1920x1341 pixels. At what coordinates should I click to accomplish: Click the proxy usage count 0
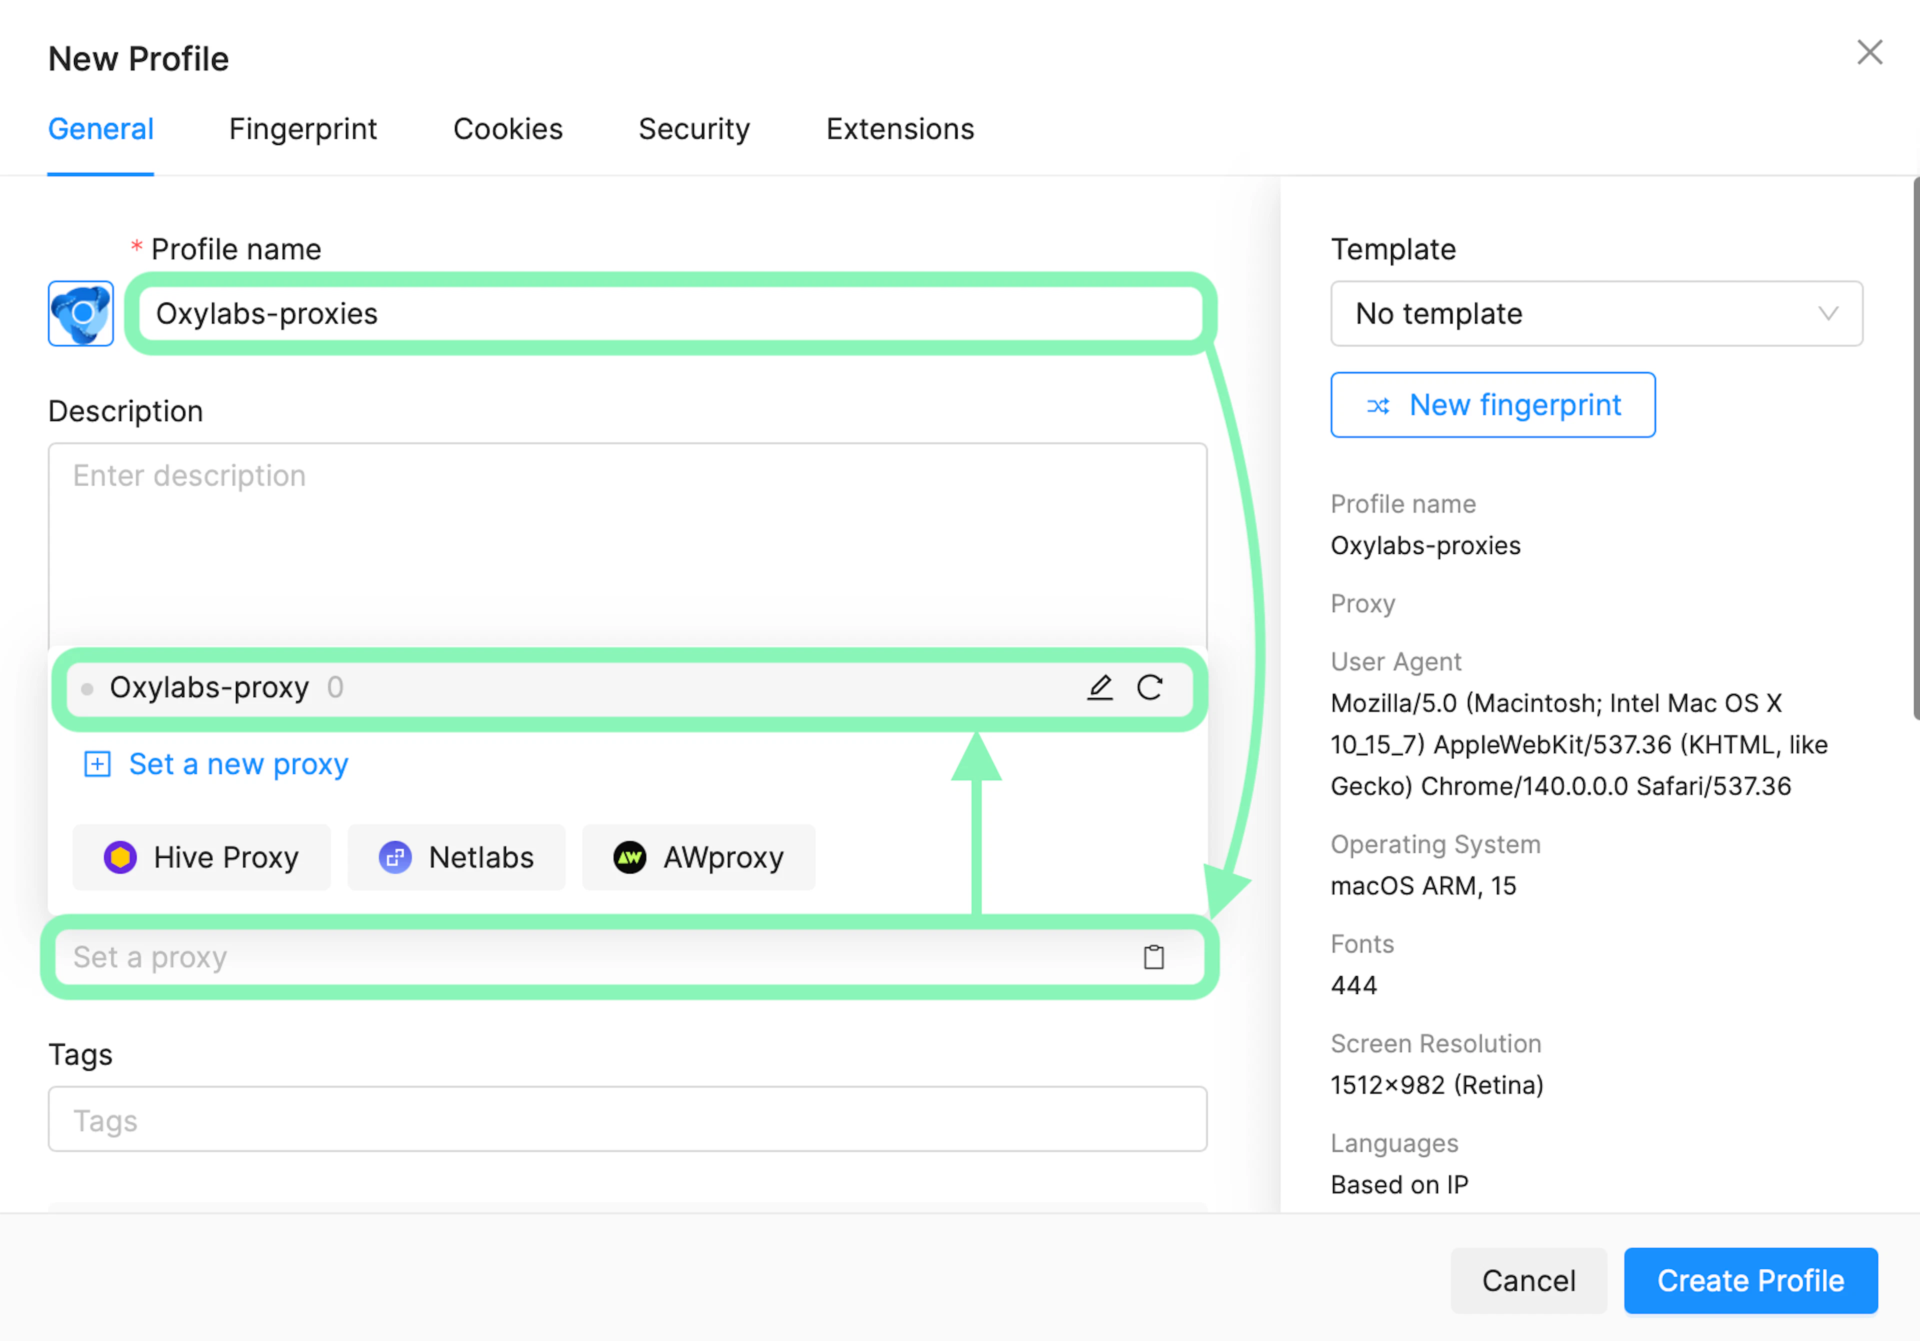(335, 687)
